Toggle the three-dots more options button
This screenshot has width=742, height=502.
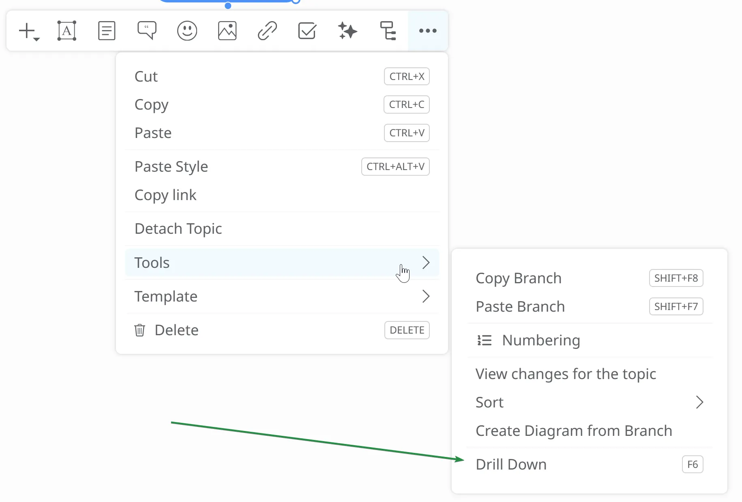[x=427, y=31]
